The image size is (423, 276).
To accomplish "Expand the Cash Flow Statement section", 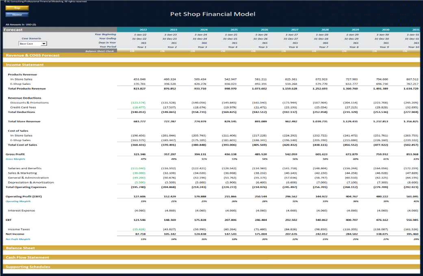I will coord(211,257).
